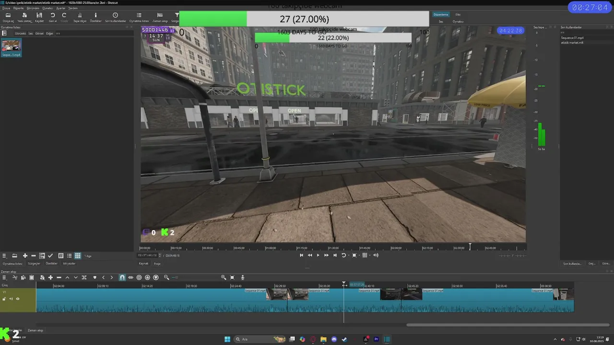Switch to the Kaynak player tab
The image size is (614, 345).
[143, 264]
